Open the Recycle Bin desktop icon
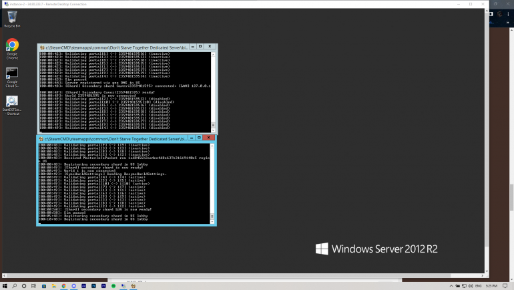The width and height of the screenshot is (514, 290). pos(12,19)
